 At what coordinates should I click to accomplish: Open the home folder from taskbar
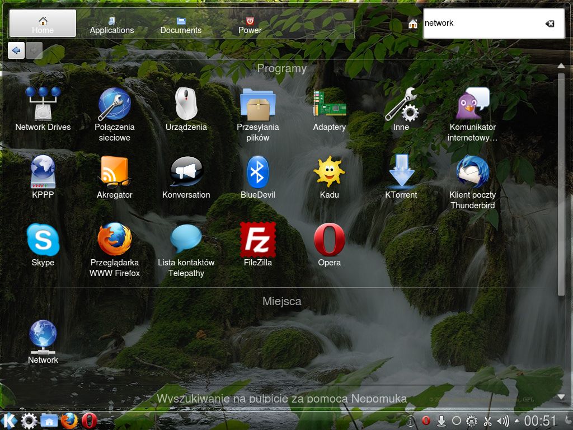49,421
